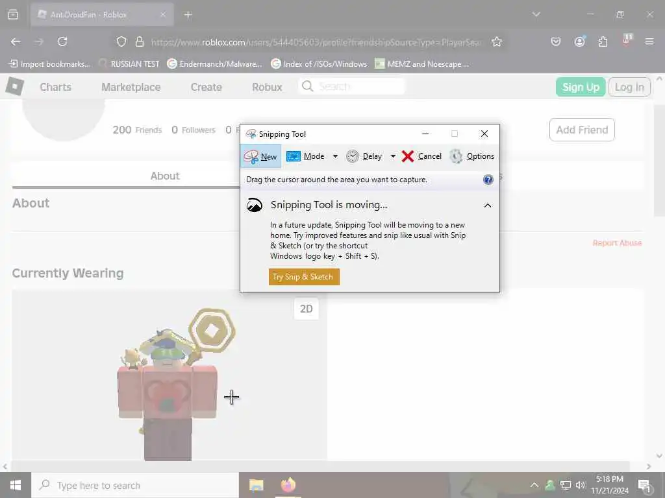This screenshot has height=498, width=665.
Task: Open the Firefox account icon
Action: (579, 41)
